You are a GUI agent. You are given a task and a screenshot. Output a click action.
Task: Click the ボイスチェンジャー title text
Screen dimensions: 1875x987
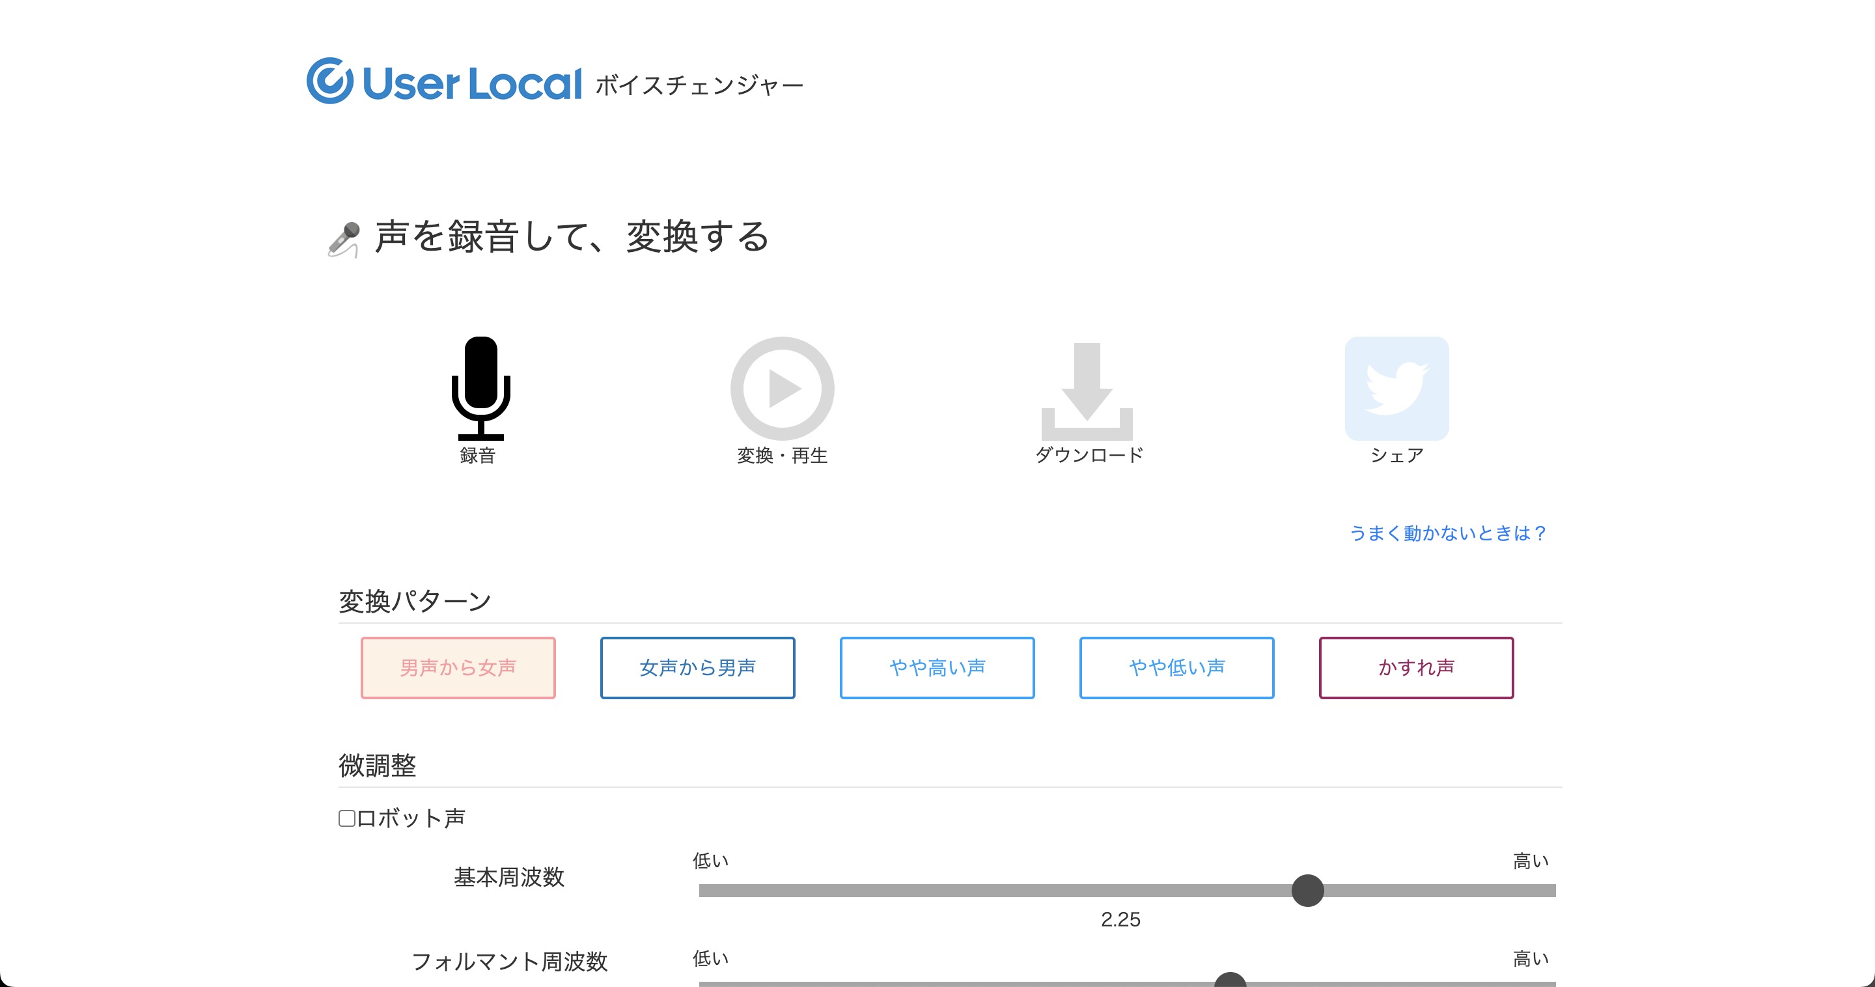(699, 85)
